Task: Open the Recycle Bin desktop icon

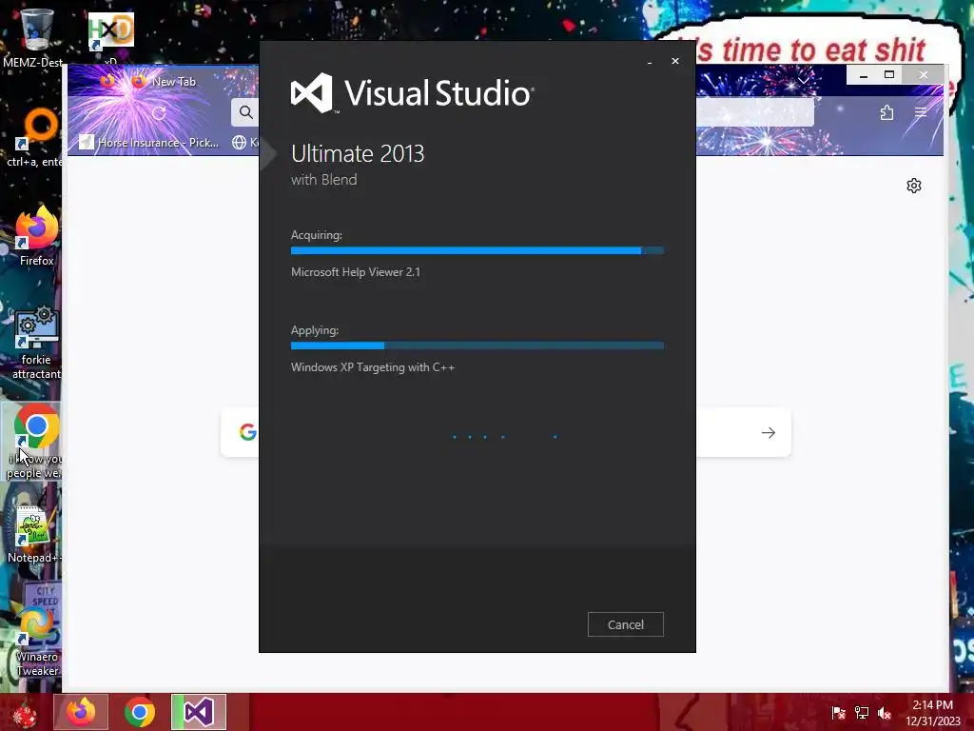Action: 35,38
